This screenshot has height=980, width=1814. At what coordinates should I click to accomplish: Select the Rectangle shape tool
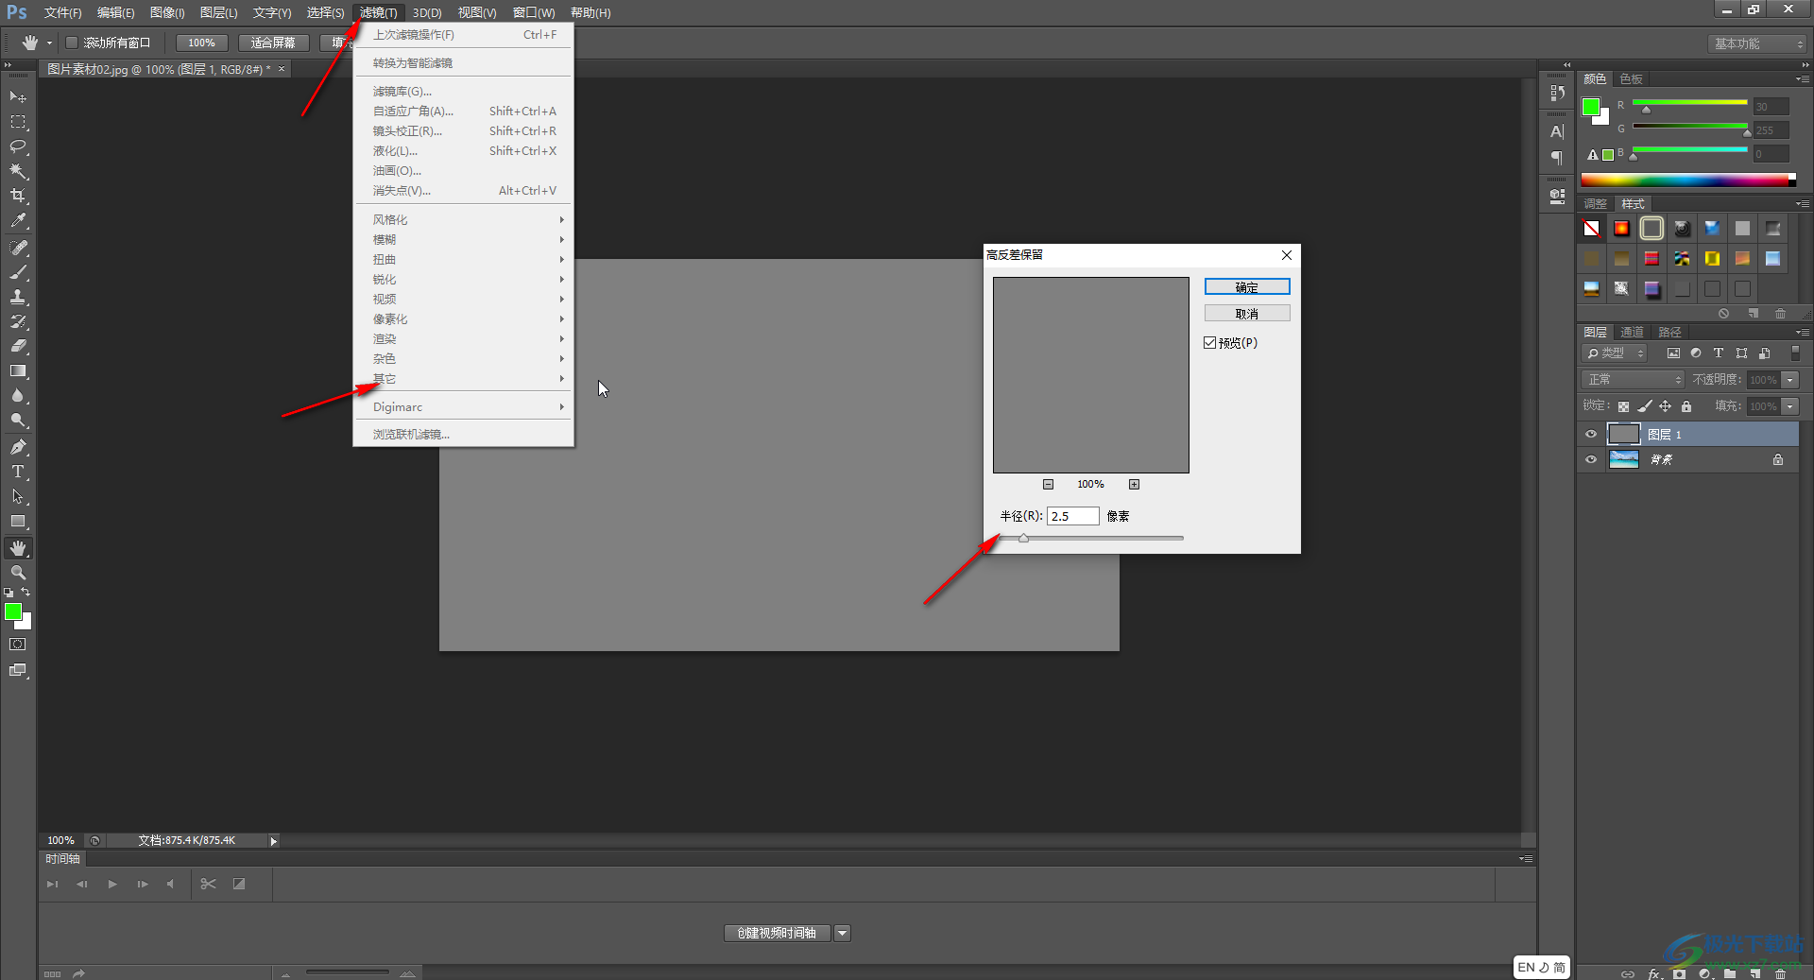pos(18,522)
